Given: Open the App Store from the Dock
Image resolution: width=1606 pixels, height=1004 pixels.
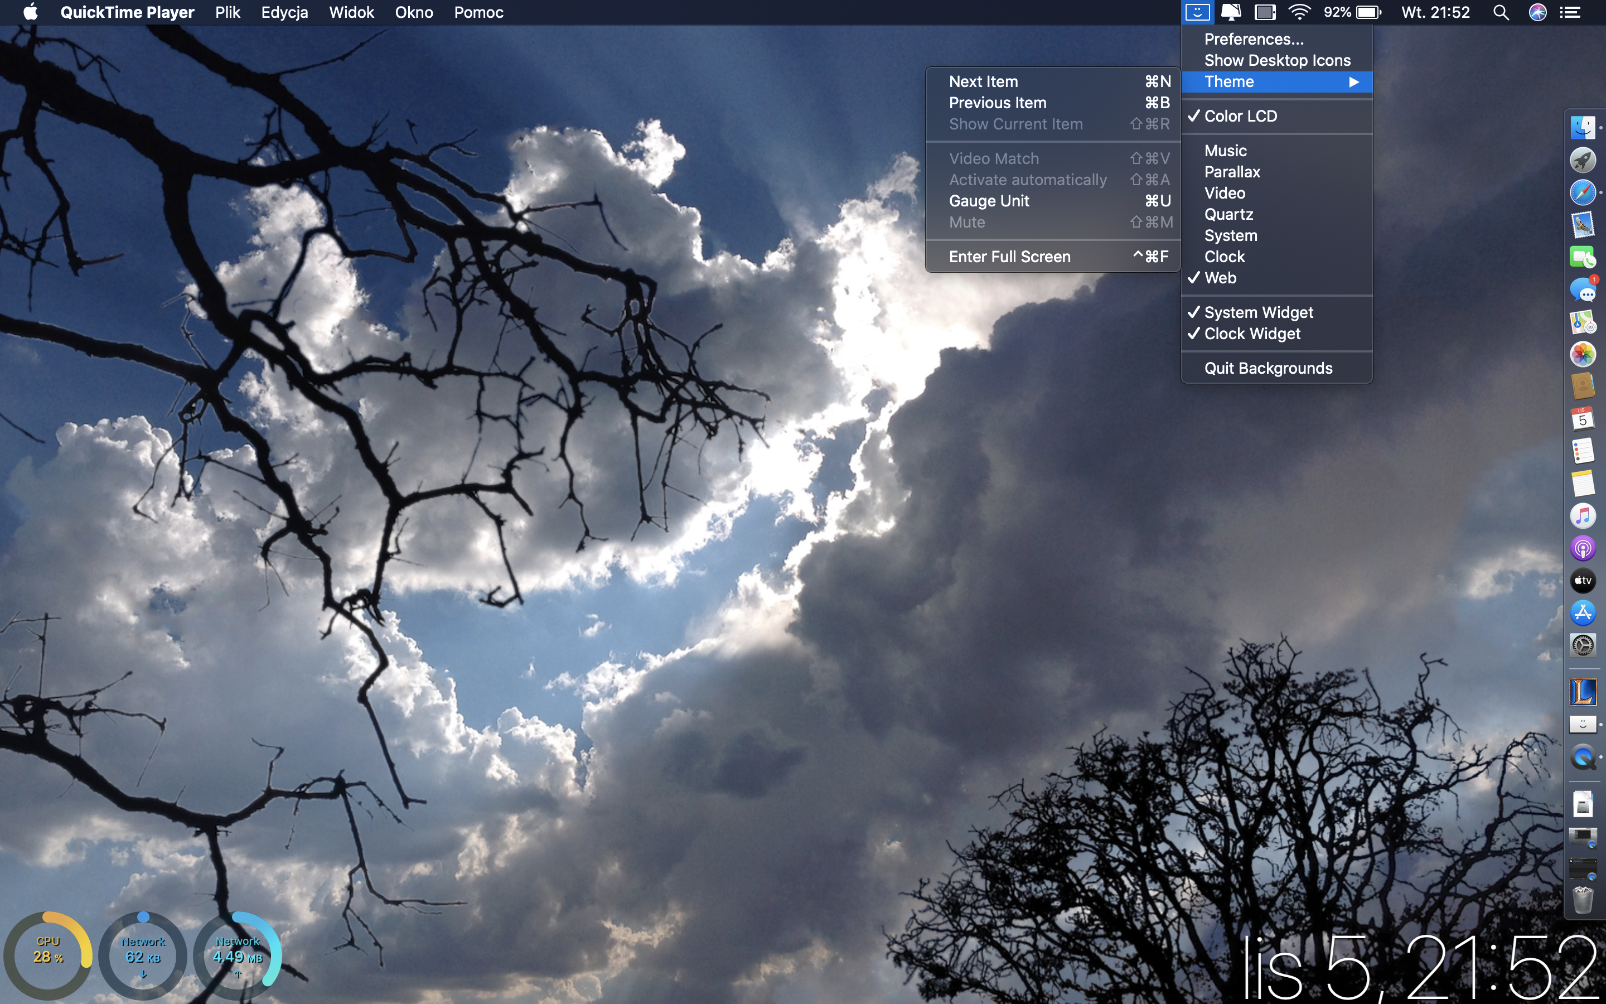Looking at the screenshot, I should coord(1583,613).
